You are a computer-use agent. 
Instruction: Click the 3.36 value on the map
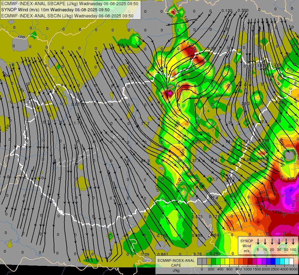[211, 48]
